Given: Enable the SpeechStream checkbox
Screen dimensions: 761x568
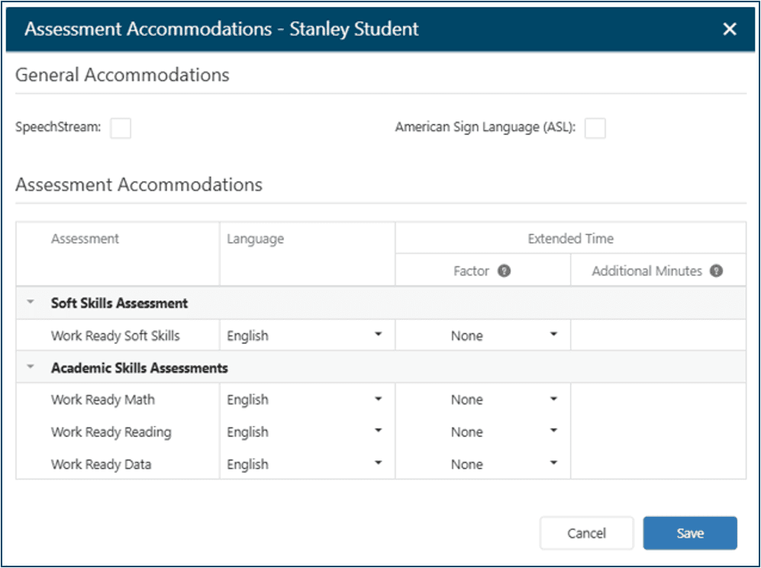Looking at the screenshot, I should tap(121, 128).
